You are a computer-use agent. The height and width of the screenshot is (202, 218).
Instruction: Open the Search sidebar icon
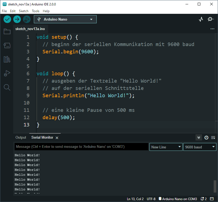7,87
